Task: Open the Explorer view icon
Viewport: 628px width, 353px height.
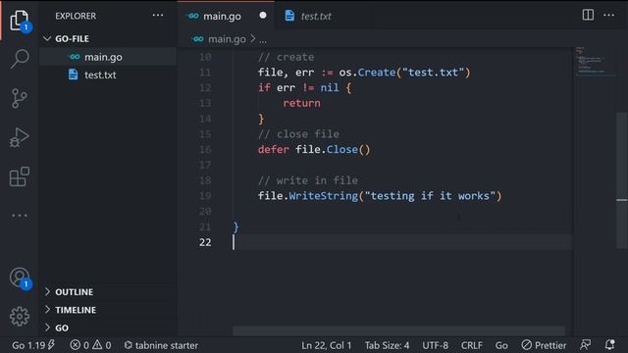Action: pos(19,20)
